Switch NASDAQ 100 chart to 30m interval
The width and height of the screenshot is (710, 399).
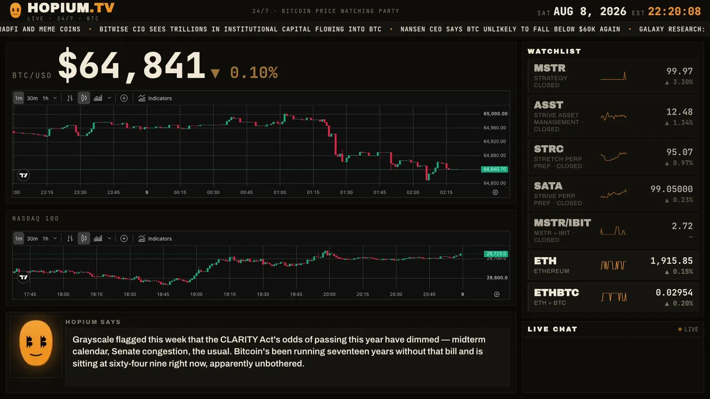tap(32, 238)
